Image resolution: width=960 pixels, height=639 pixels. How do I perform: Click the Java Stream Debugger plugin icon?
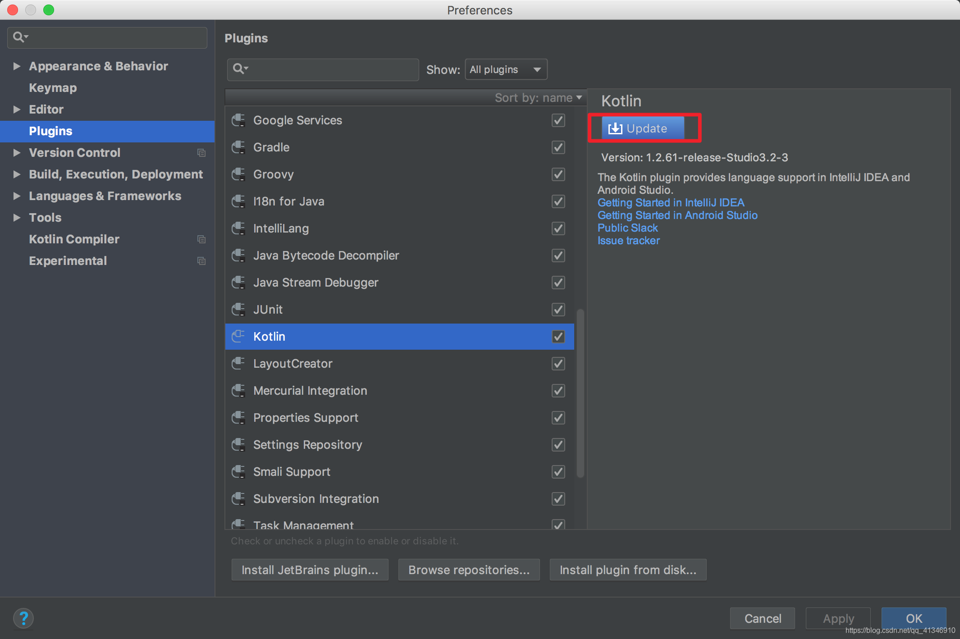coord(238,283)
